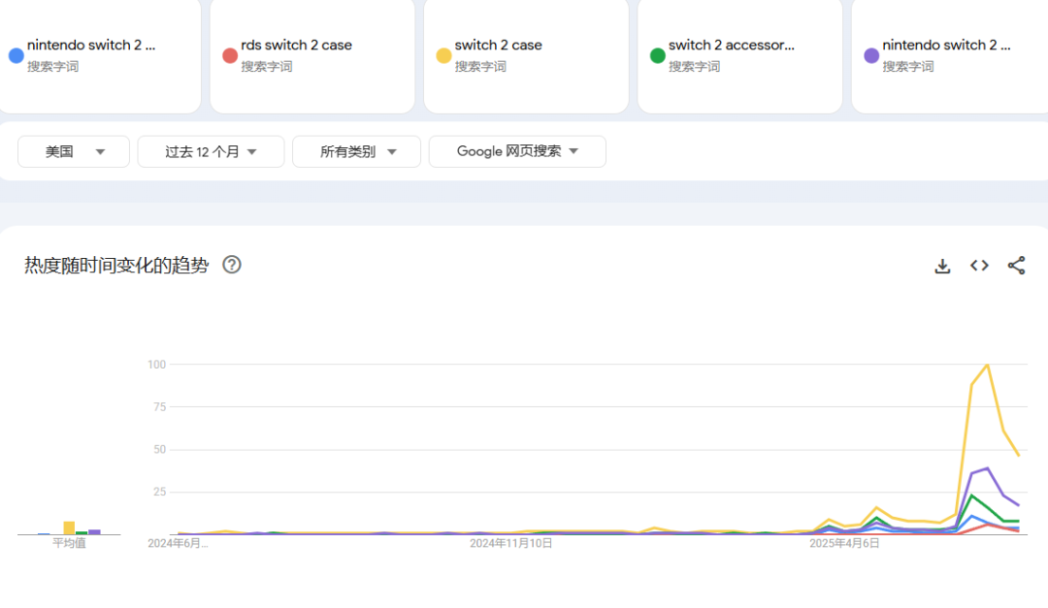Open help for 热度随时间变化的趋势
Screen dimensions: 1048x608
(x=232, y=266)
